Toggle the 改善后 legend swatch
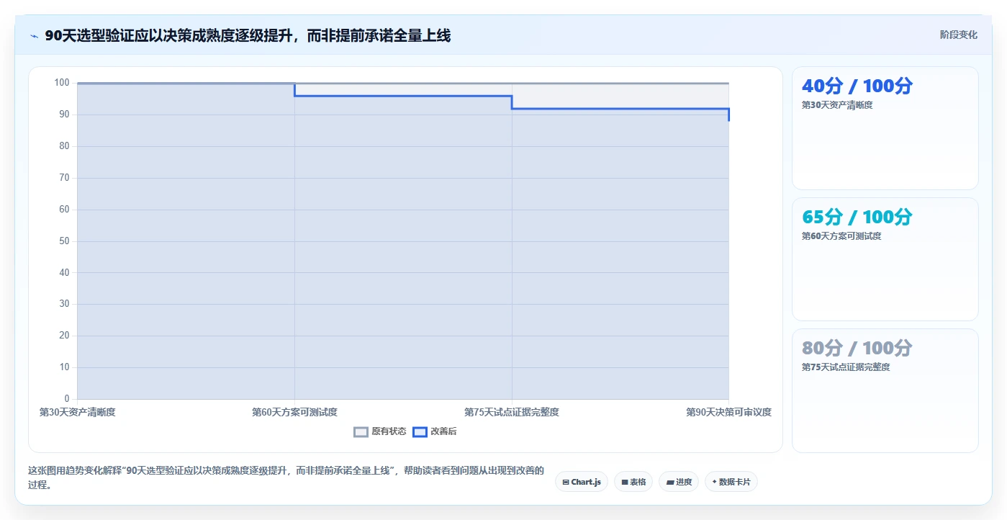Screen dimensions: 1007x520 point(420,432)
